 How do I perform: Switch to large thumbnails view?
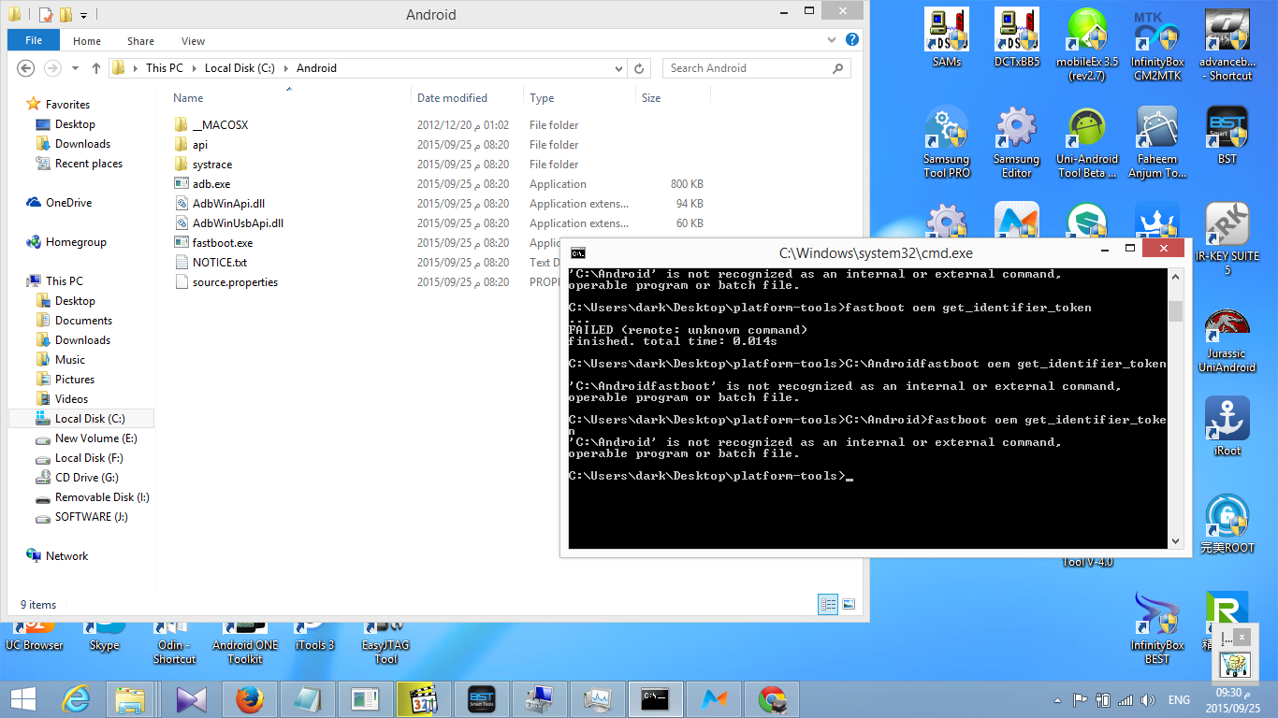click(x=849, y=605)
